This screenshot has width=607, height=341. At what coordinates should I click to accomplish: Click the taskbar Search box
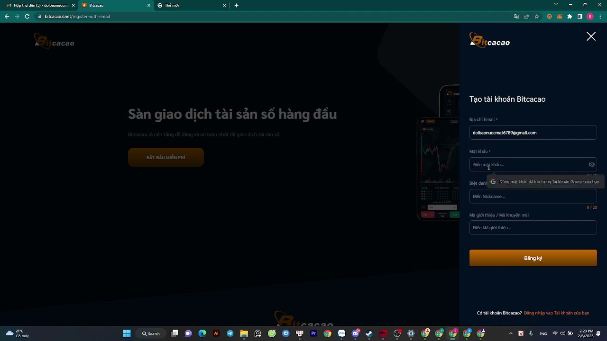[151, 333]
